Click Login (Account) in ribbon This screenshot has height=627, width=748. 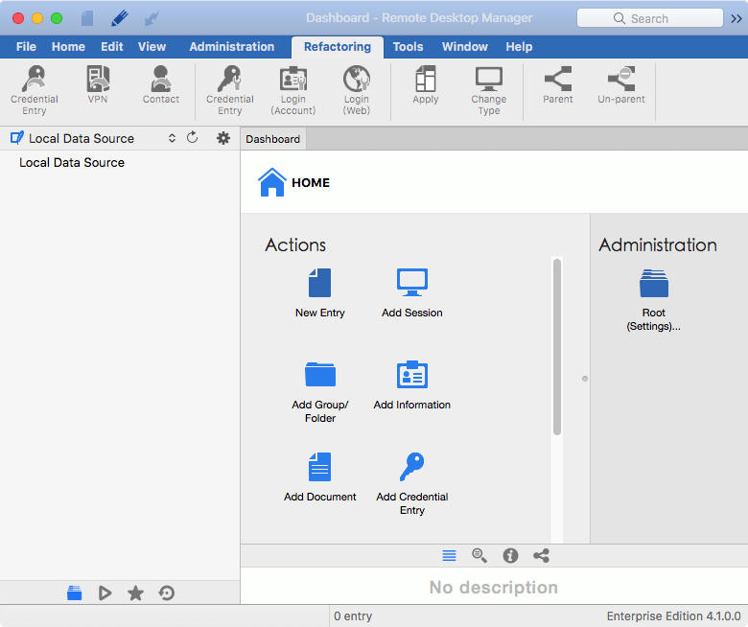(x=292, y=90)
